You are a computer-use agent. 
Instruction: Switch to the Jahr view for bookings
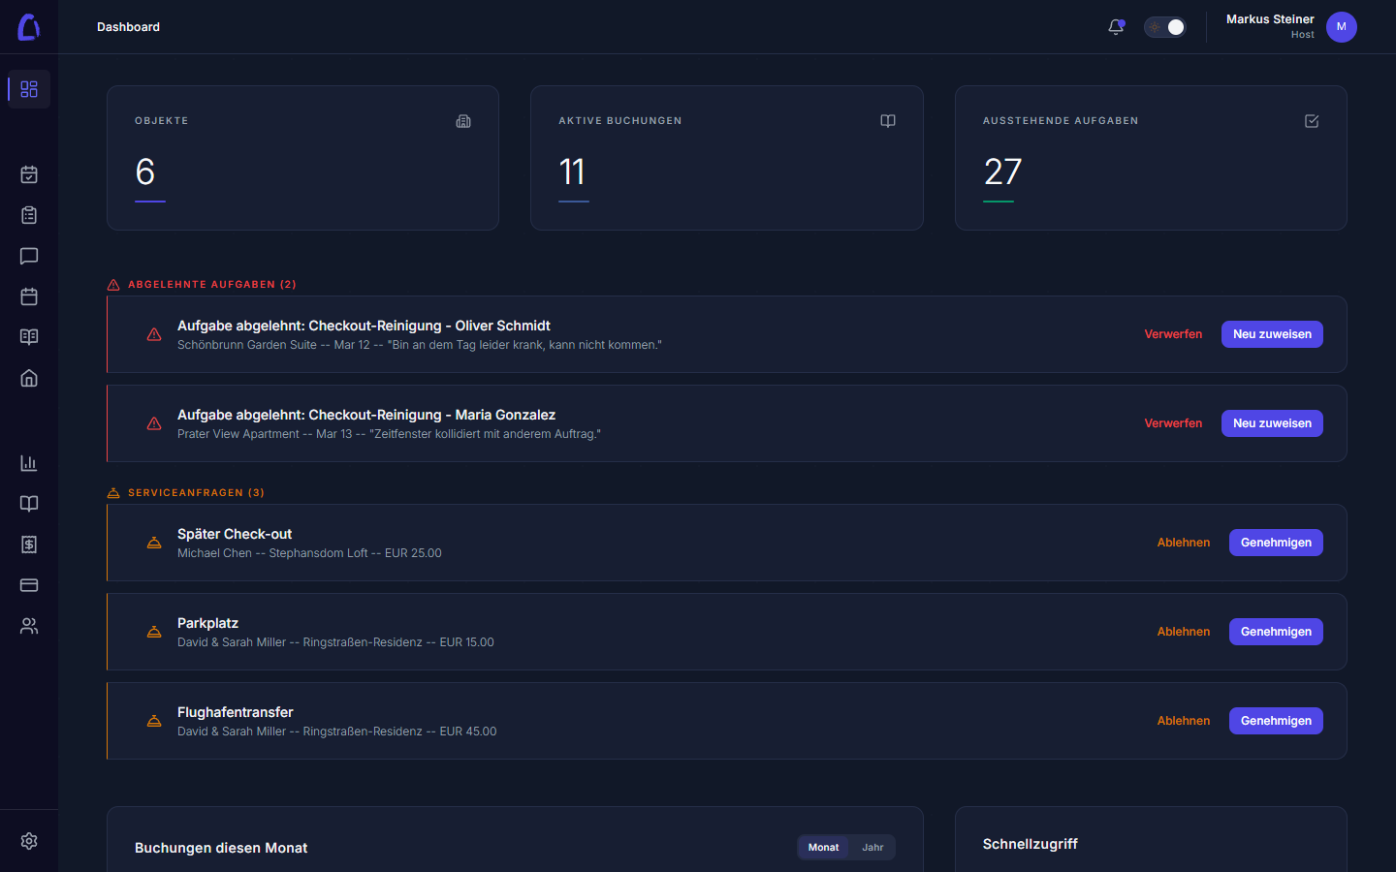tap(872, 847)
